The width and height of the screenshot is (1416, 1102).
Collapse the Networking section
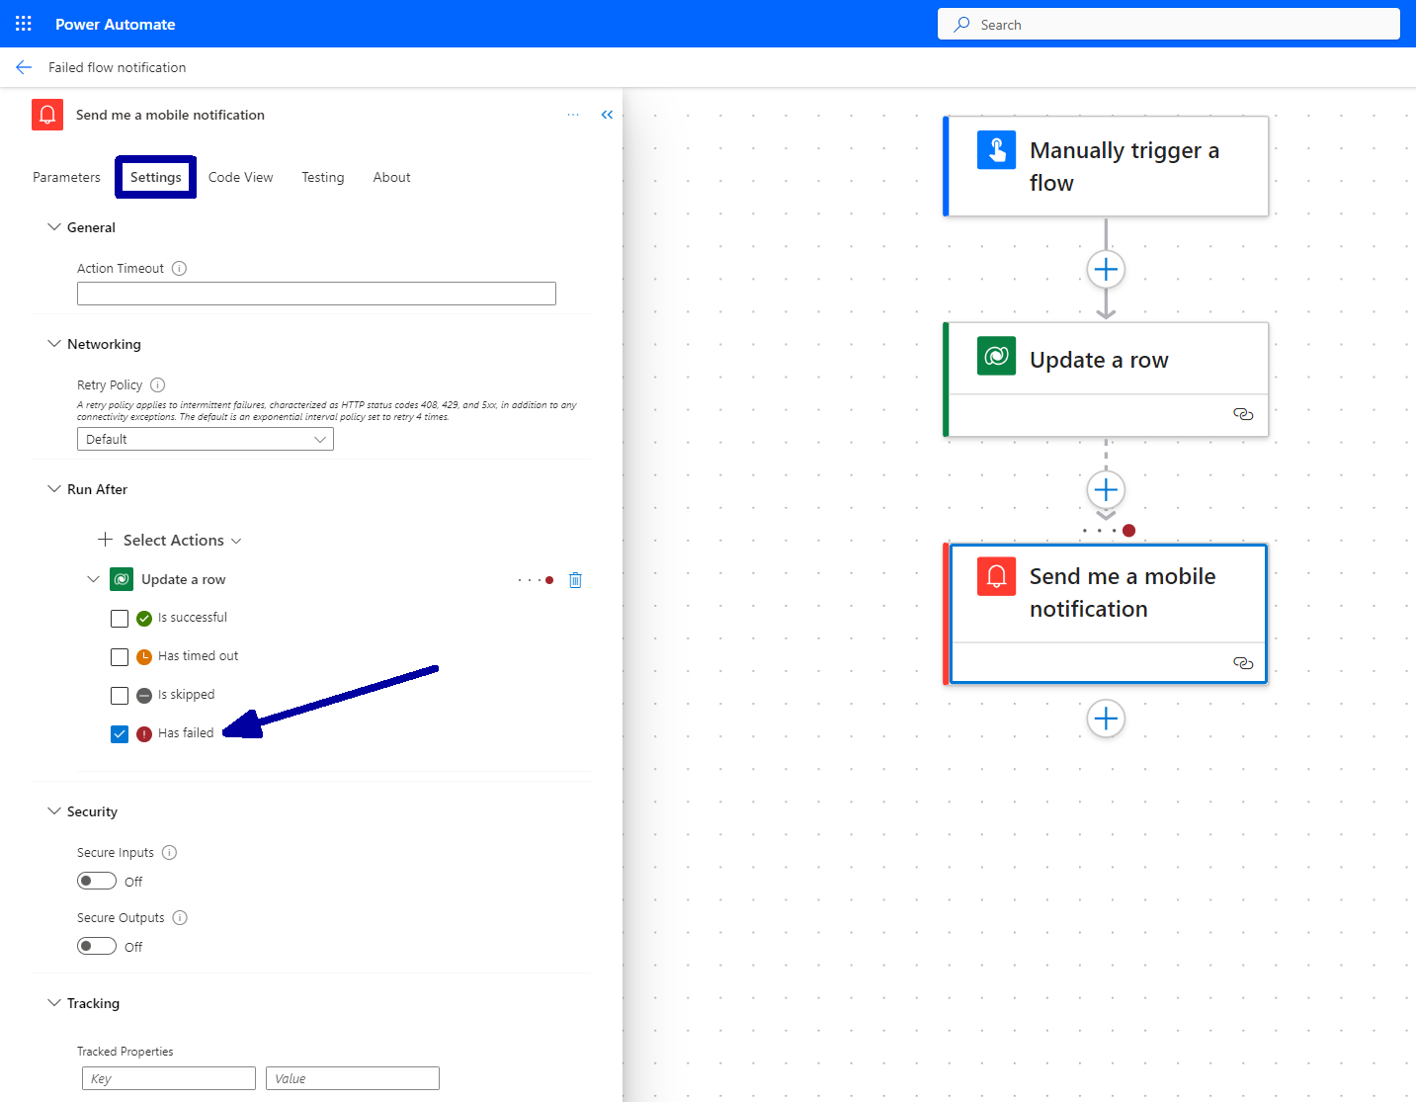54,344
